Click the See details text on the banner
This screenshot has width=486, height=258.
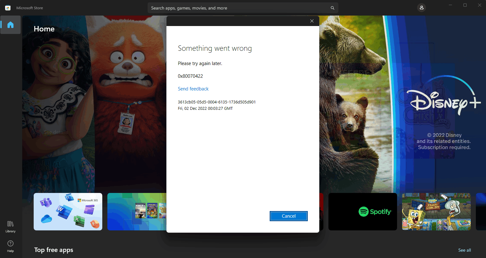tap(56, 132)
